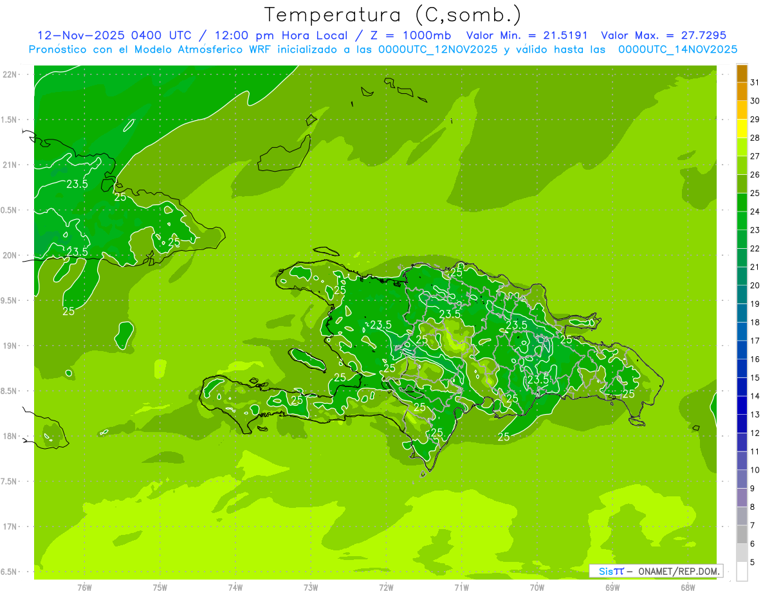Click the purple swatch between 9 and 10
772x596 pixels.
pos(742,479)
